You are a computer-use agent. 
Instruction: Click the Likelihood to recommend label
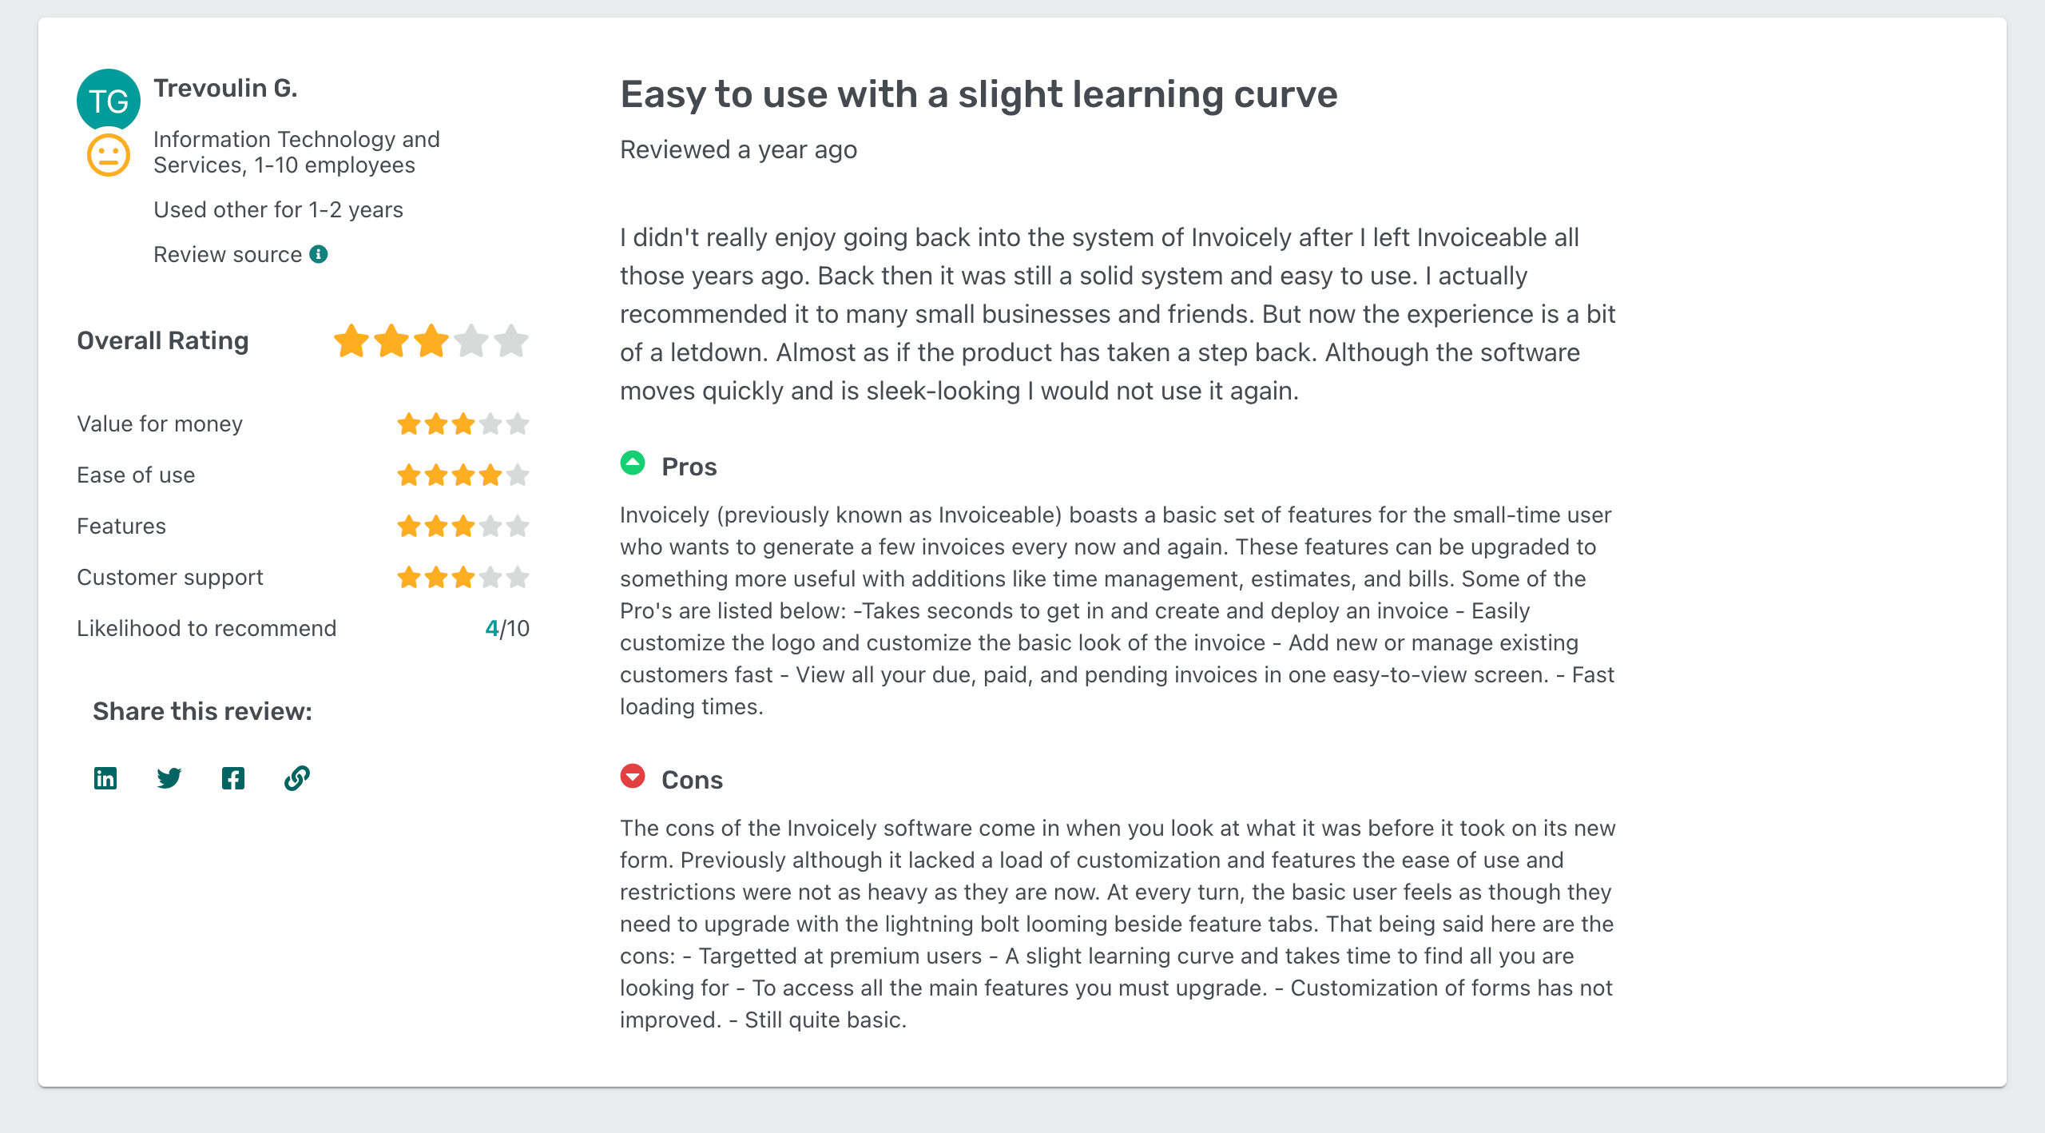[206, 628]
